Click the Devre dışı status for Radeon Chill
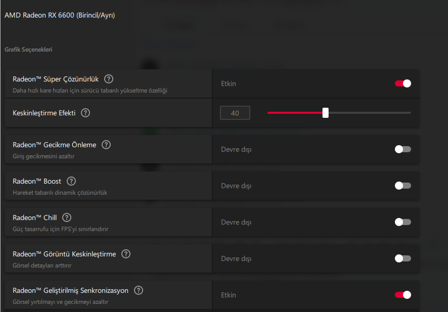 pos(236,222)
